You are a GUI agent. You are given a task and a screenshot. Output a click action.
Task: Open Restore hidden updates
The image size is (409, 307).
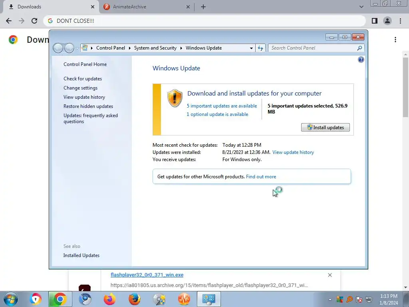pyautogui.click(x=88, y=106)
